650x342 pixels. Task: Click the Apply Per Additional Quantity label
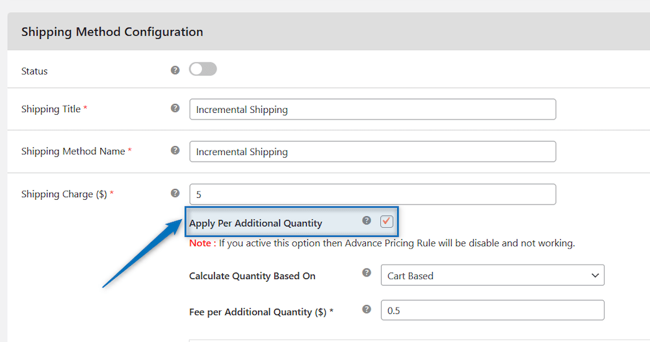pos(255,223)
